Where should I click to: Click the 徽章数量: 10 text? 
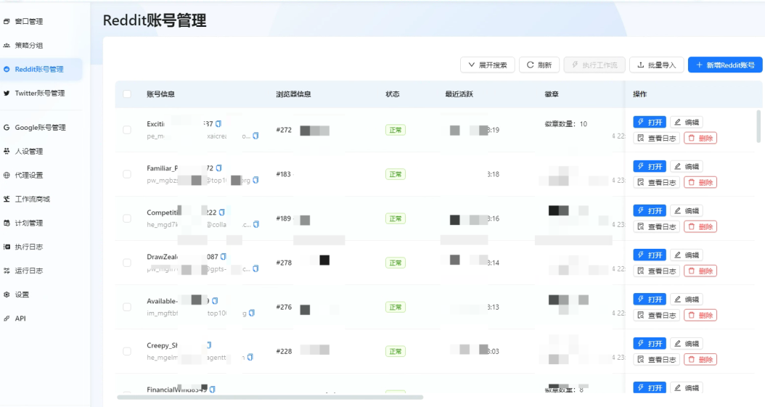point(566,124)
